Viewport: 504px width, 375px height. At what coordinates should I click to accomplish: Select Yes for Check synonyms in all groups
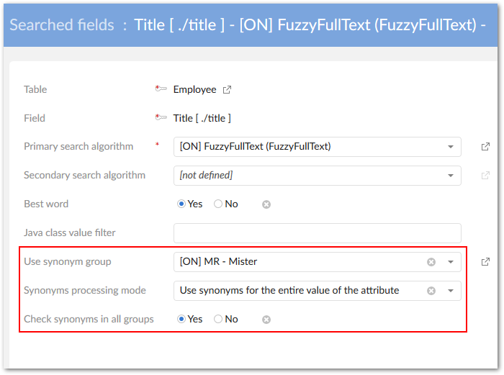pyautogui.click(x=182, y=320)
